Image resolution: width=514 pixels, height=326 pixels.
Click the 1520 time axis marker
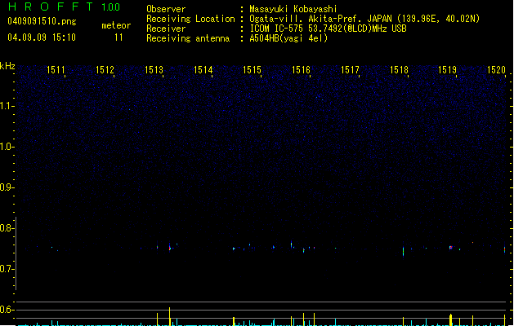[x=496, y=70]
